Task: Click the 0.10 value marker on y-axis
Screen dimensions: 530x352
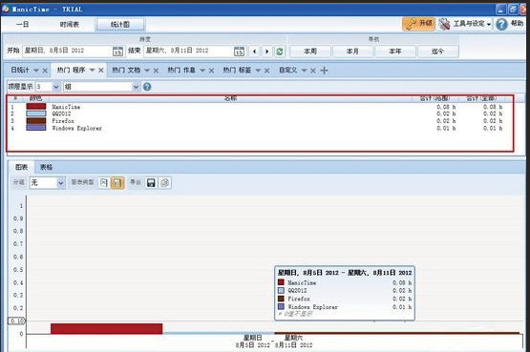Action: 16,321
